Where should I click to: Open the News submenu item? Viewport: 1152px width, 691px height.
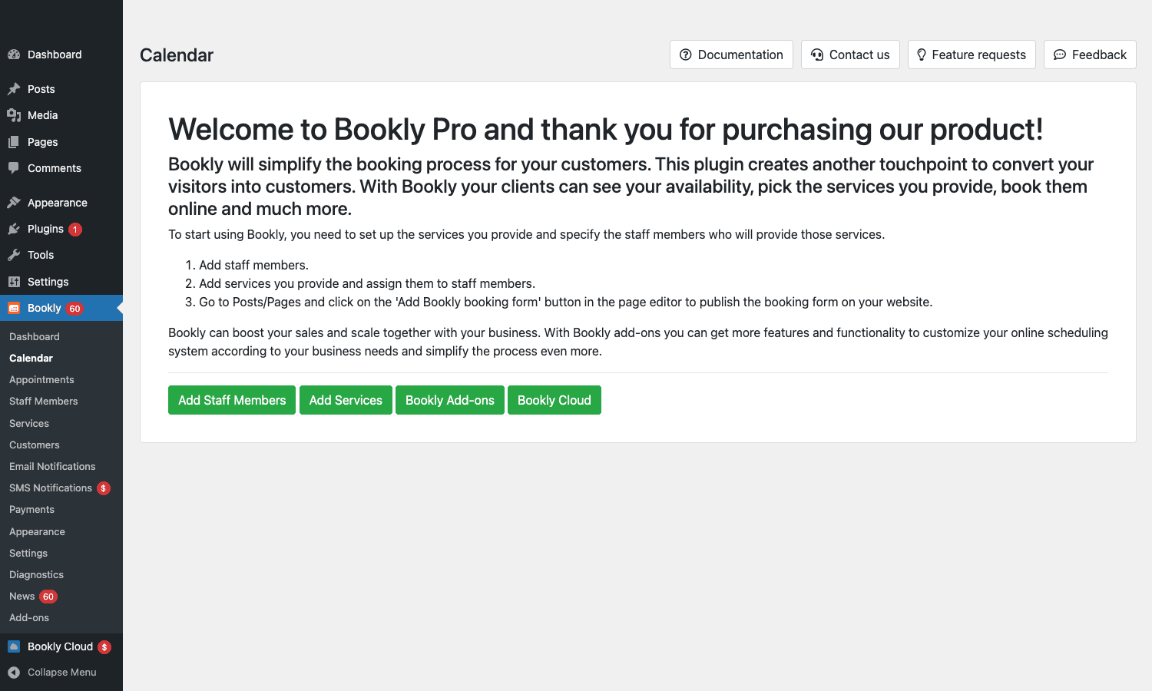(x=61, y=596)
